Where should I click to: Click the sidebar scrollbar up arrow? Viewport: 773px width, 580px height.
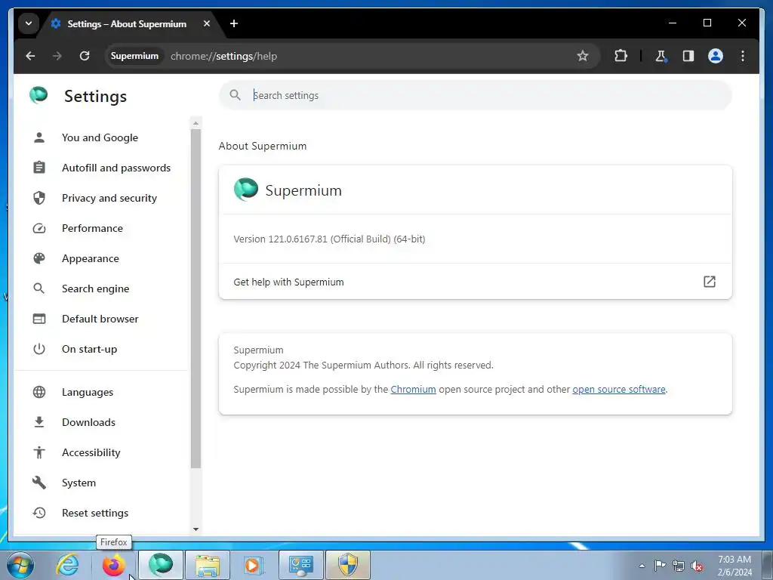196,123
